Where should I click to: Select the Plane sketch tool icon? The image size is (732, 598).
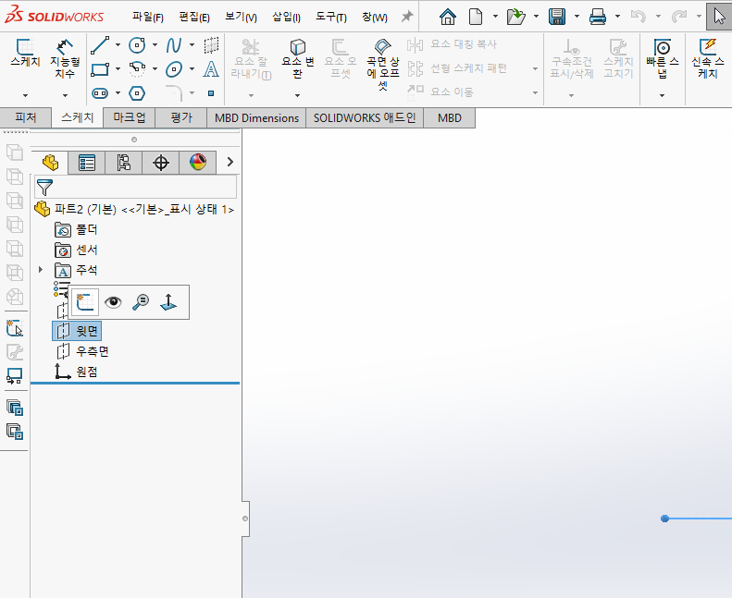pos(211,45)
